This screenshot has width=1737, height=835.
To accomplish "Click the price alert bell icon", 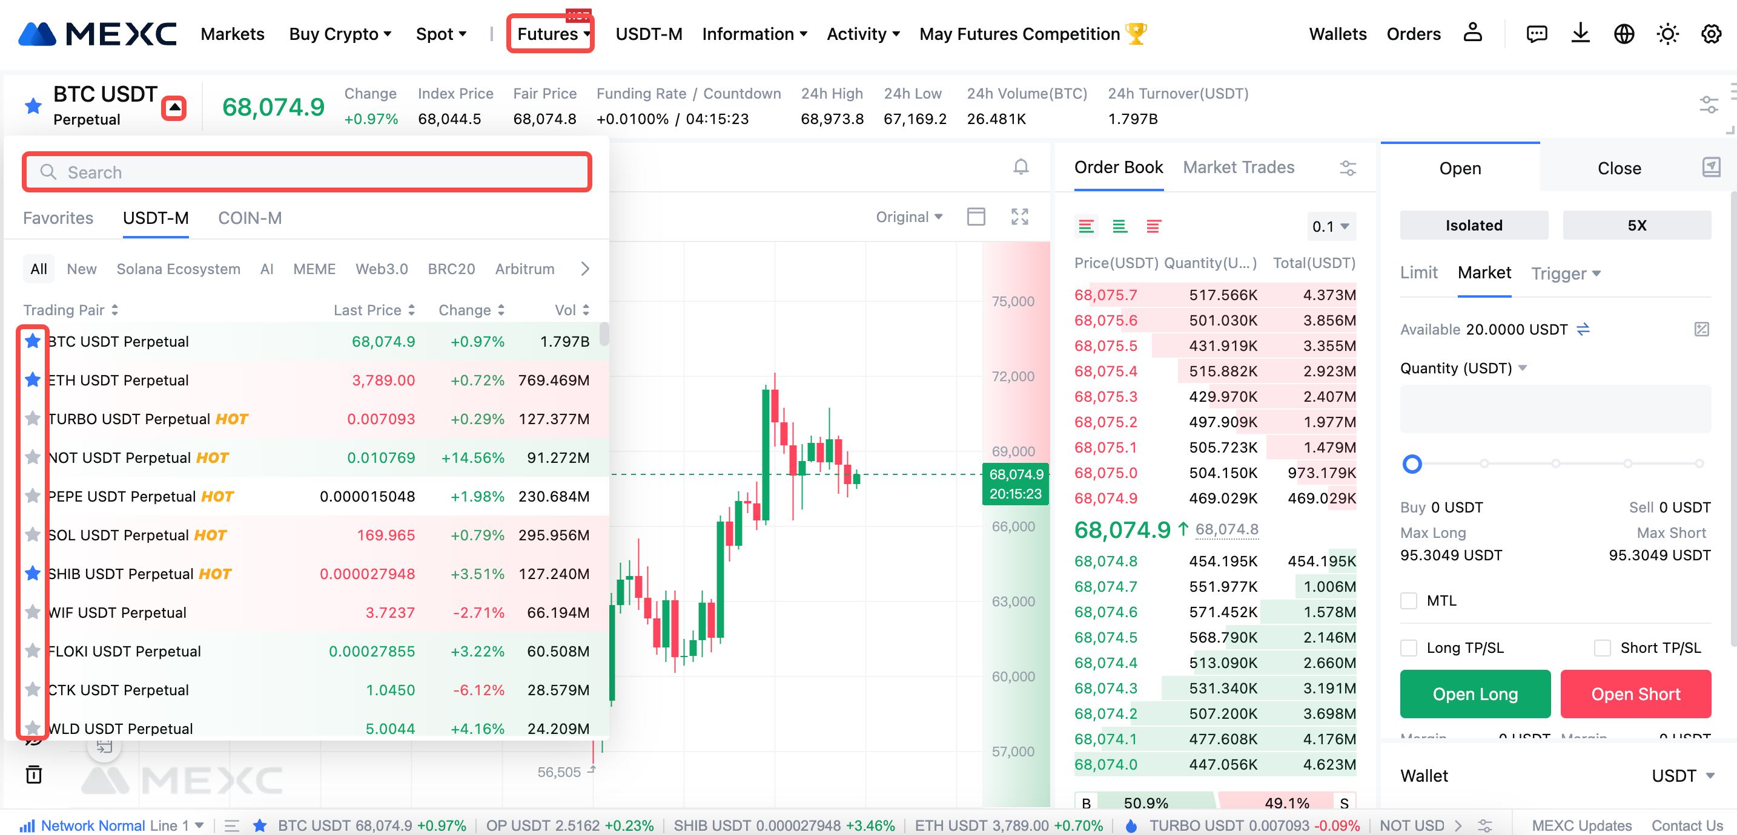I will click(1021, 166).
